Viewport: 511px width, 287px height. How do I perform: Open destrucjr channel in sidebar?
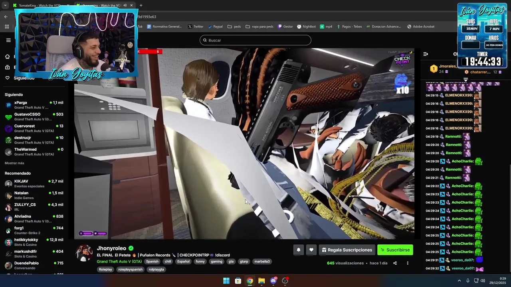(34, 140)
